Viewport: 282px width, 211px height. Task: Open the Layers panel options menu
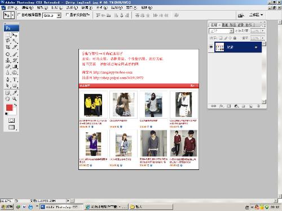[264, 25]
